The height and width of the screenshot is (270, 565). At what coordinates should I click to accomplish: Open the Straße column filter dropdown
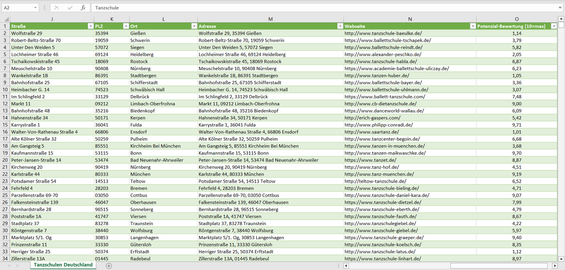click(90, 26)
